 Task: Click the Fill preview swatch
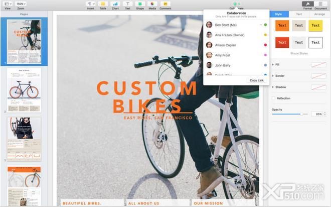pos(318,64)
